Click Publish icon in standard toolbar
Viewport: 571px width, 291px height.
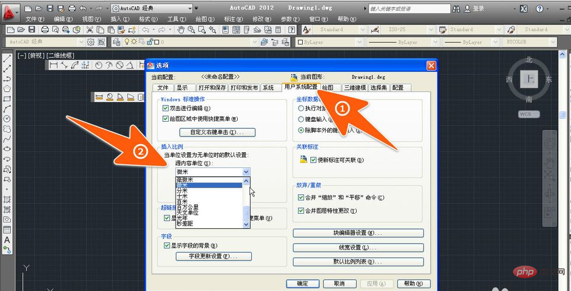66,29
